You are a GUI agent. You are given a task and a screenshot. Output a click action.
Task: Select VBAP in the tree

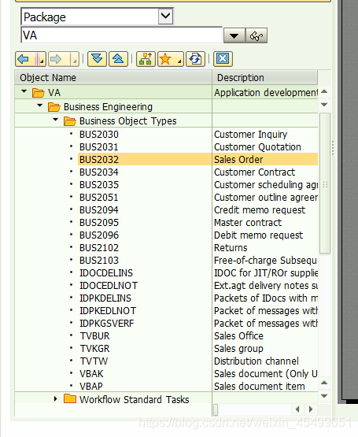[91, 386]
